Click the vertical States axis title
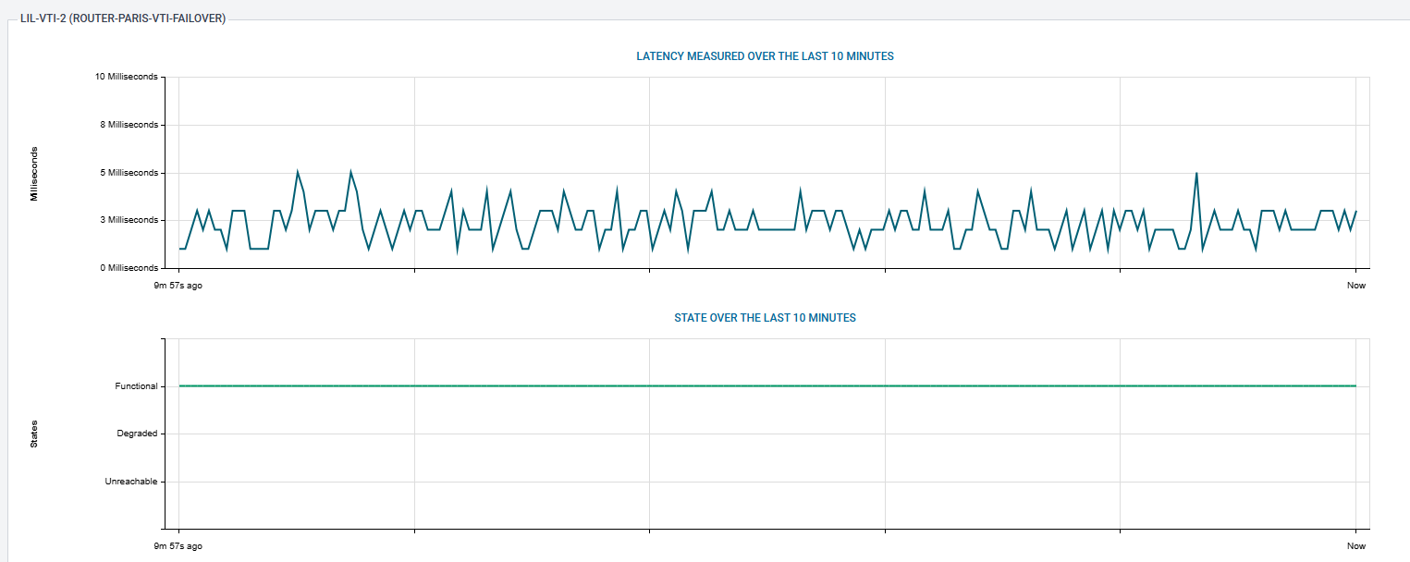This screenshot has height=562, width=1410. [34, 434]
